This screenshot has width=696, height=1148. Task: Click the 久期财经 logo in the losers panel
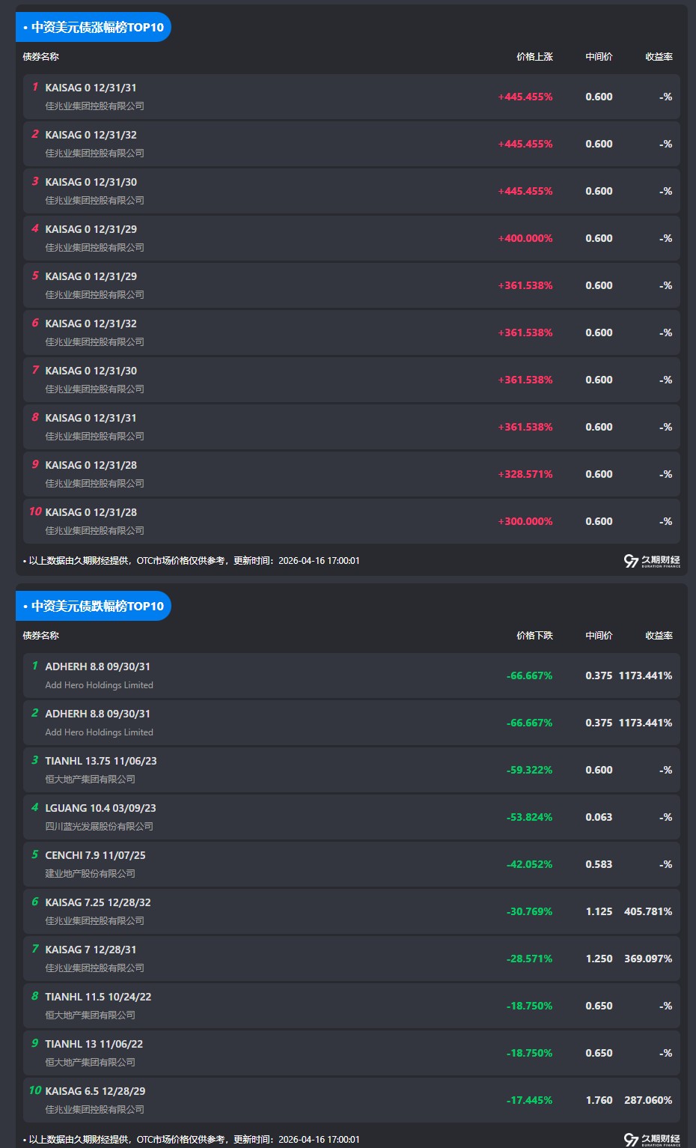click(x=652, y=1139)
